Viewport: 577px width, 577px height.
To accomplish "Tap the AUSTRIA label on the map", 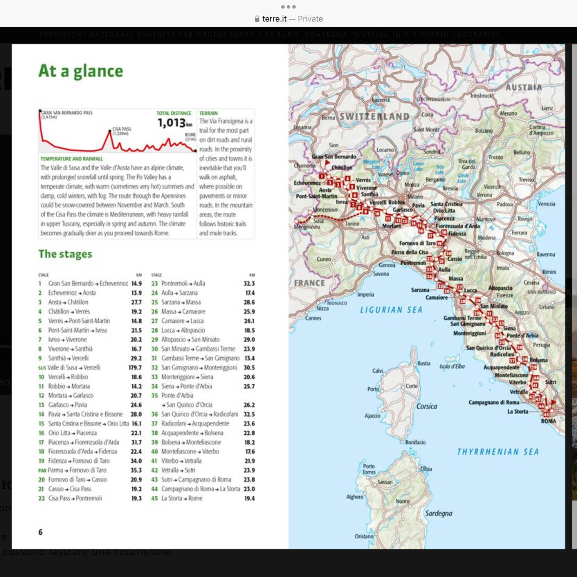I will 524,88.
